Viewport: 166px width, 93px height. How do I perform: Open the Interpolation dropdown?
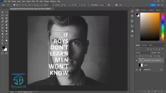tap(103, 5)
